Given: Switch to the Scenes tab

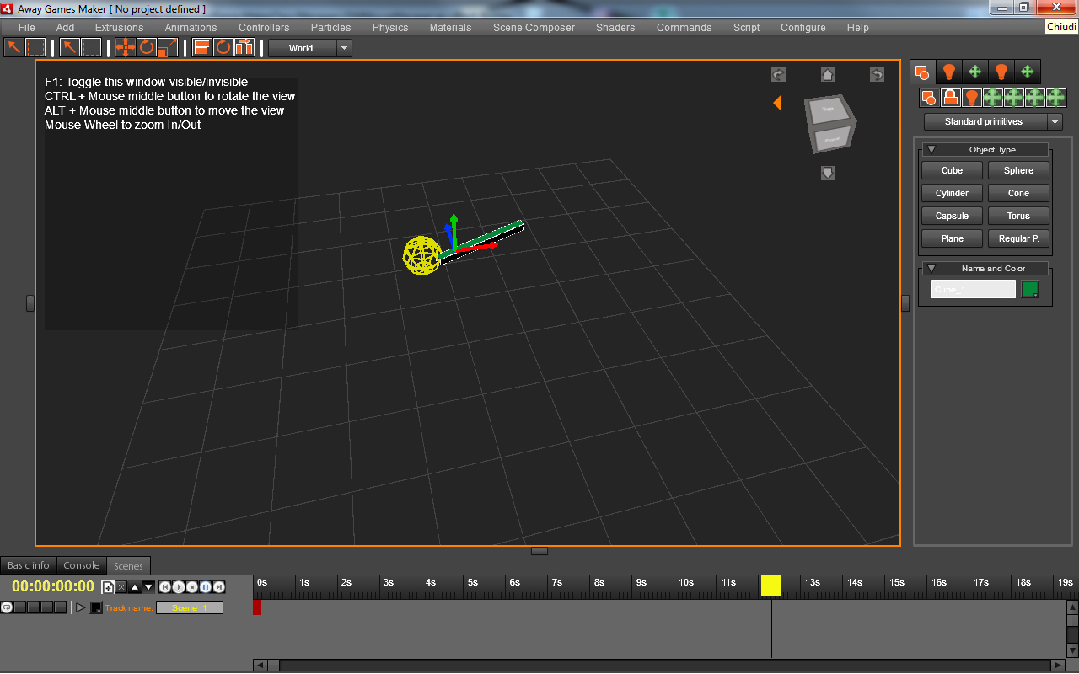Looking at the screenshot, I should pos(129,566).
